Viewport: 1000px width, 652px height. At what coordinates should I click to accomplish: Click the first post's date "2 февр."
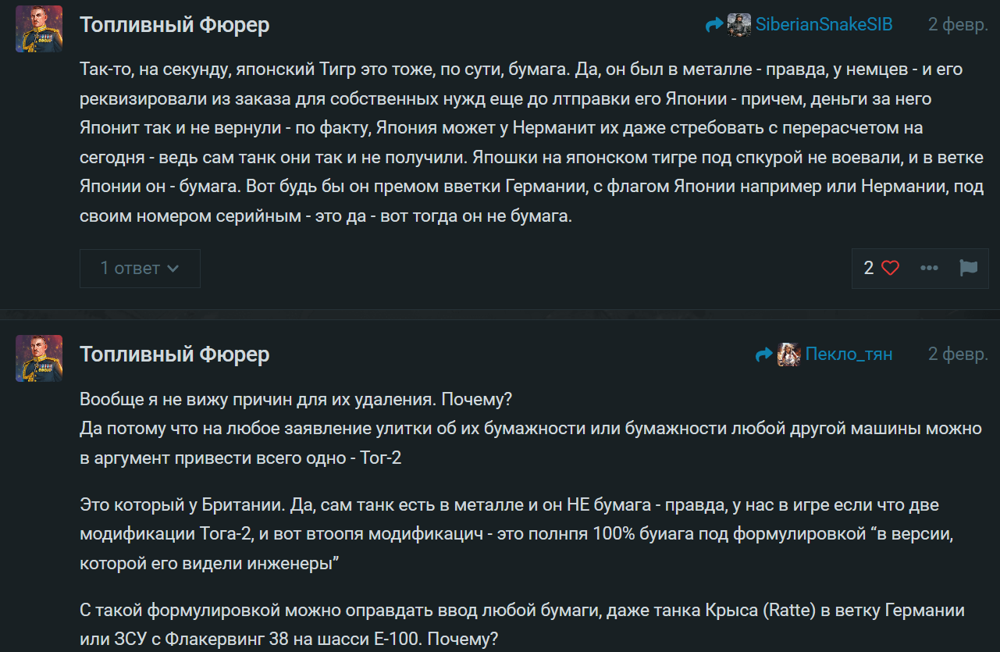(957, 25)
